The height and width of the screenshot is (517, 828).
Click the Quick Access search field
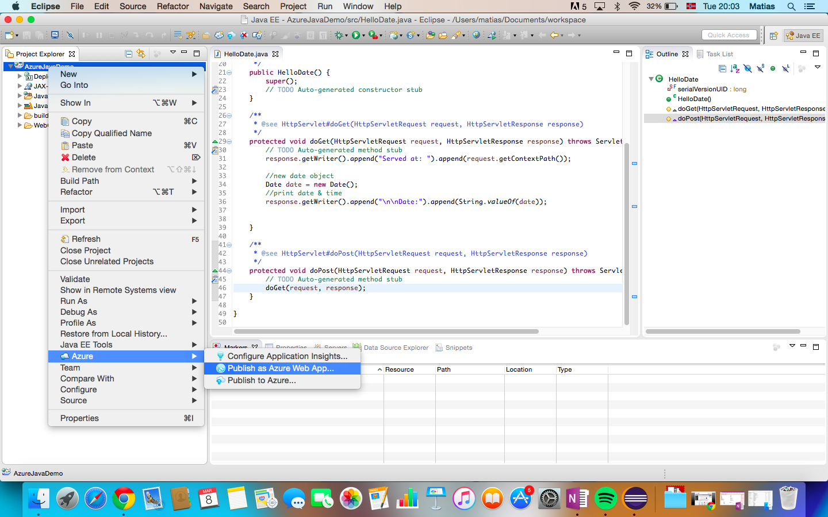pos(729,35)
